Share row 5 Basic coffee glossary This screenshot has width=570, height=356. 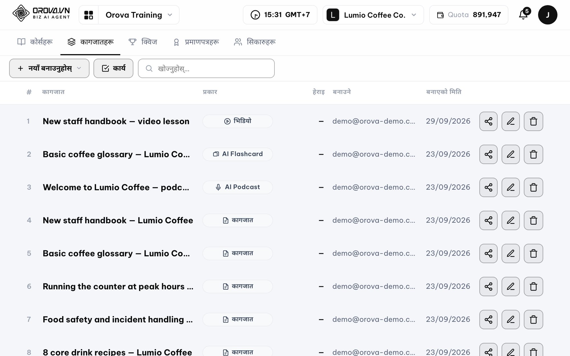[x=488, y=253]
